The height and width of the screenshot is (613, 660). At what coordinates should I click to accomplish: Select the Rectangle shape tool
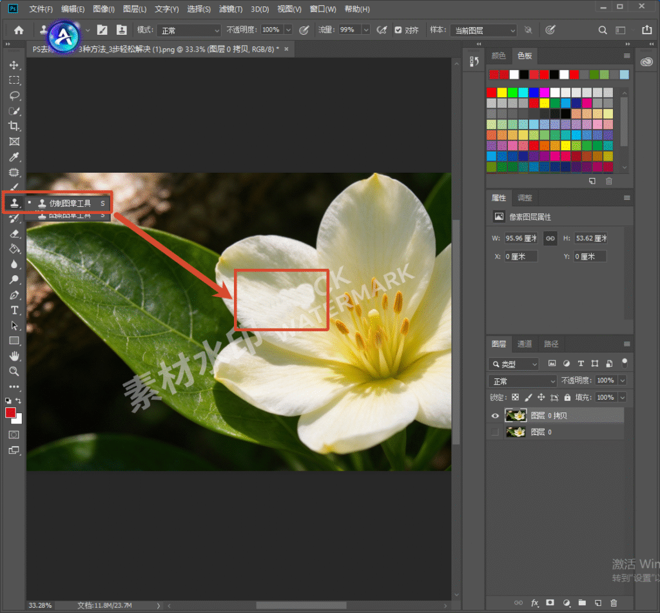(x=14, y=340)
